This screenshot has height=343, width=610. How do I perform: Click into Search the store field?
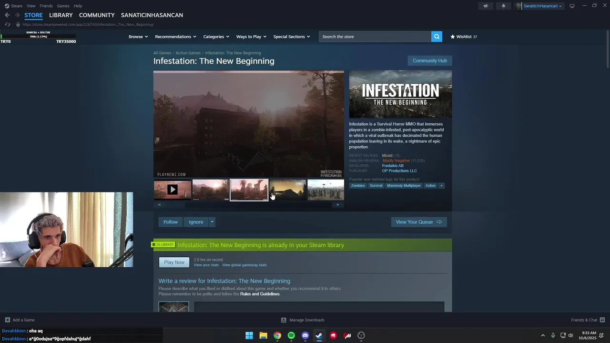[375, 37]
